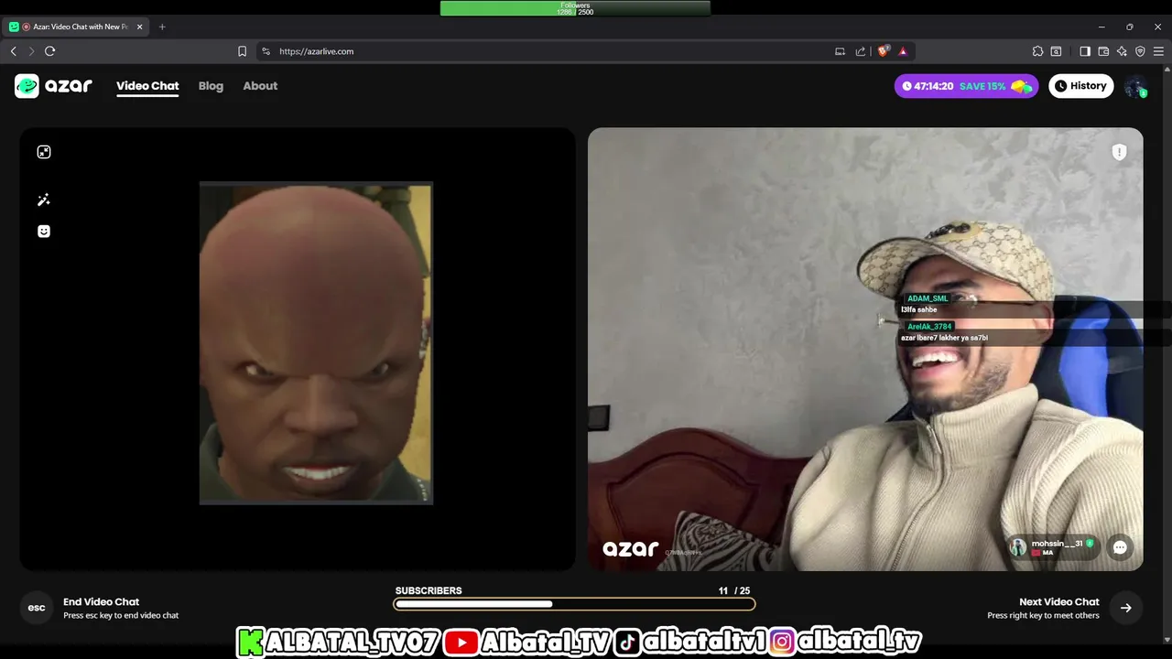Open the profile avatar menu

coord(1135,86)
